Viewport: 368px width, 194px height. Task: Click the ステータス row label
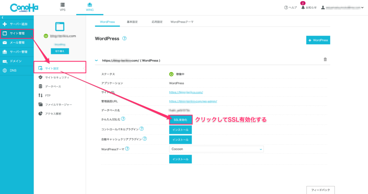click(108, 74)
